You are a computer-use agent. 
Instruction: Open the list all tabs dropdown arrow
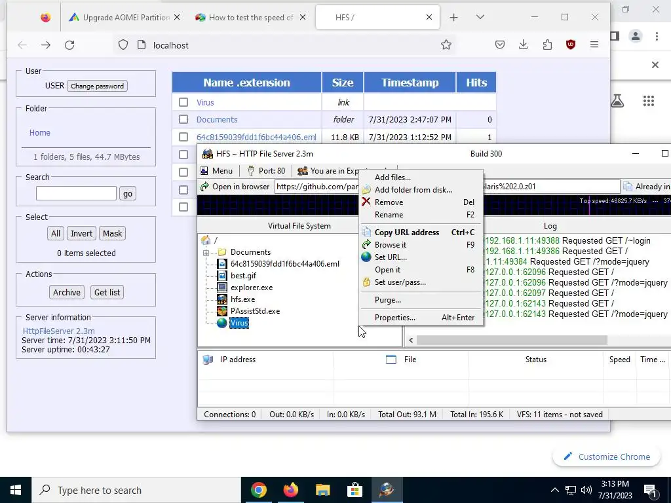480,17
